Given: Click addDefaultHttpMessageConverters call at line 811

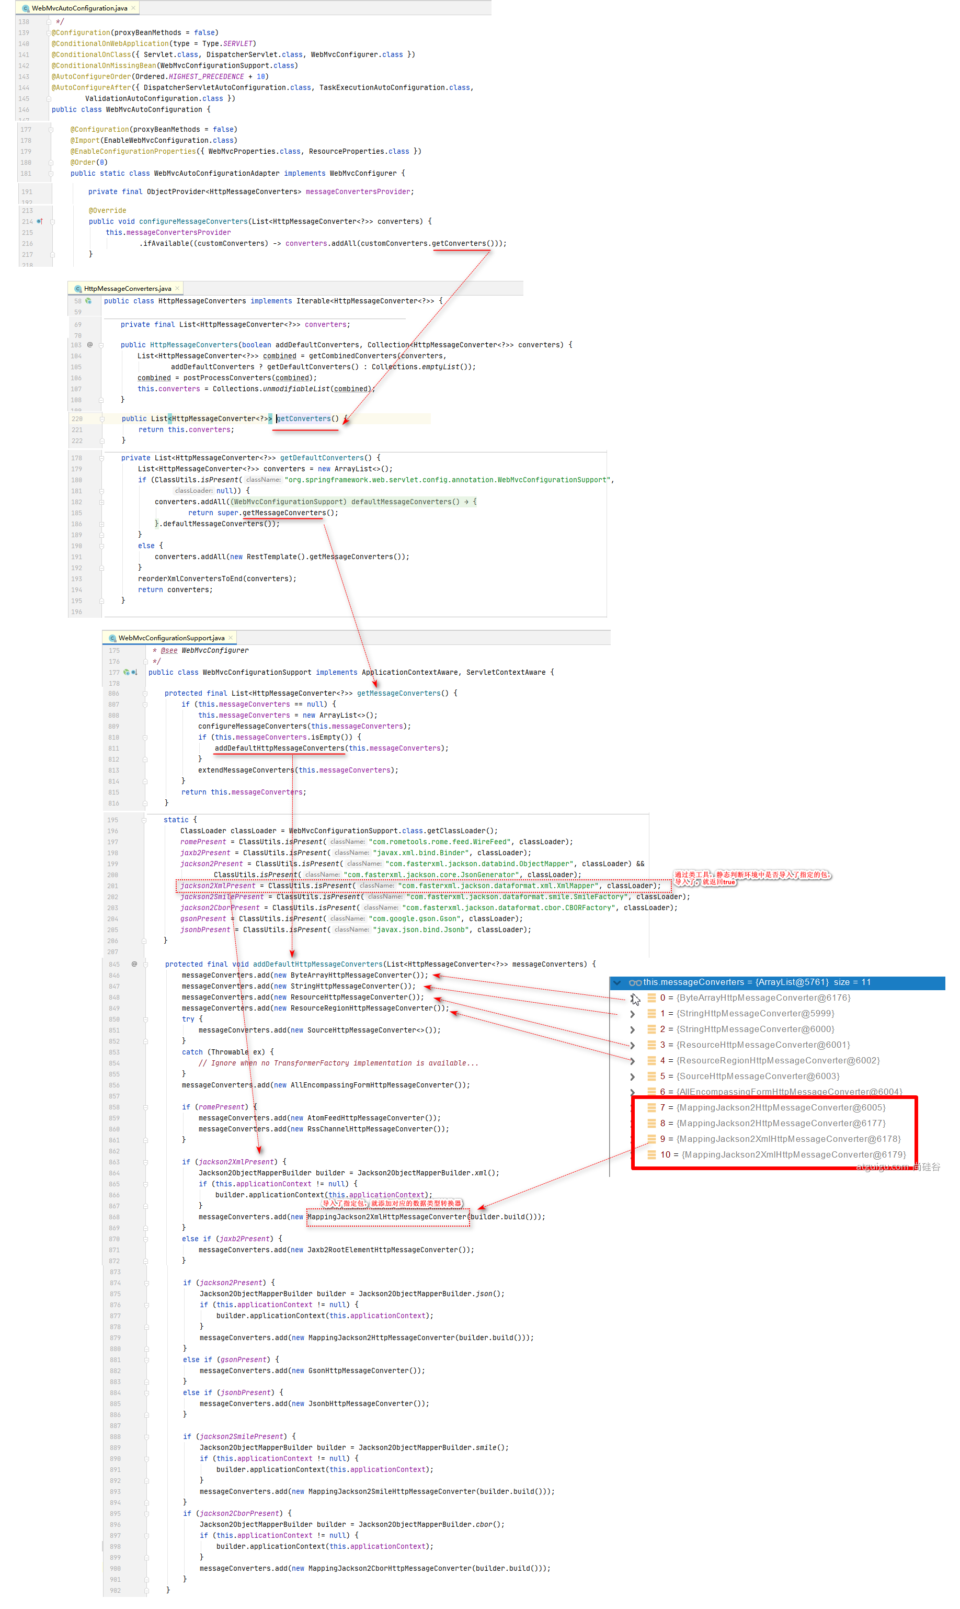Looking at the screenshot, I should coord(279,749).
